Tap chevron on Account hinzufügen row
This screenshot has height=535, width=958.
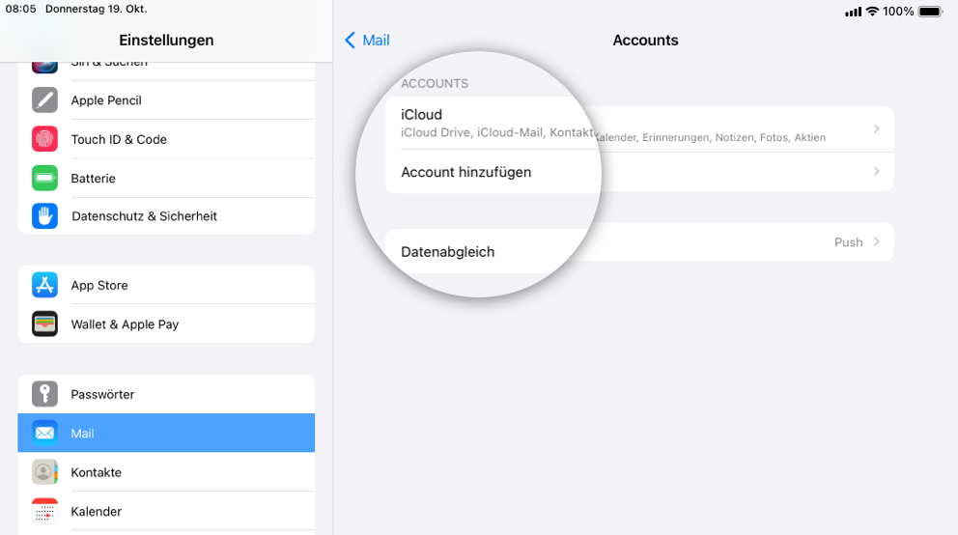point(876,172)
